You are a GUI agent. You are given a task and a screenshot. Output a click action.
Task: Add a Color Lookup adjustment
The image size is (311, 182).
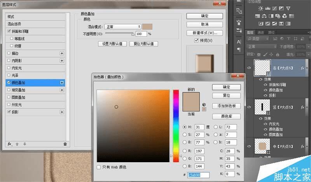(291, 16)
